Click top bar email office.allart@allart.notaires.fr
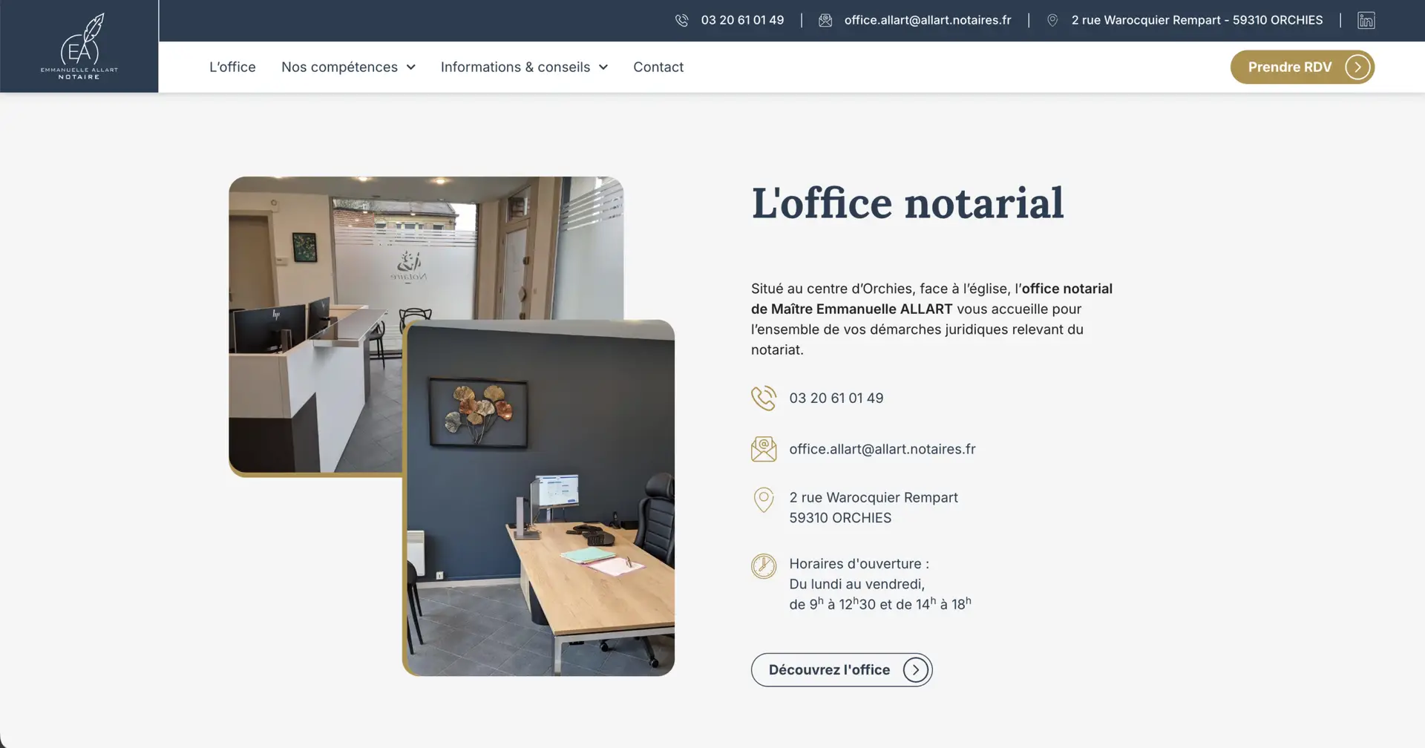 point(928,20)
